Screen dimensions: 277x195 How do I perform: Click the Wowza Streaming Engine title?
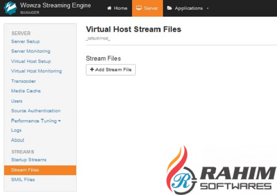(x=55, y=5)
